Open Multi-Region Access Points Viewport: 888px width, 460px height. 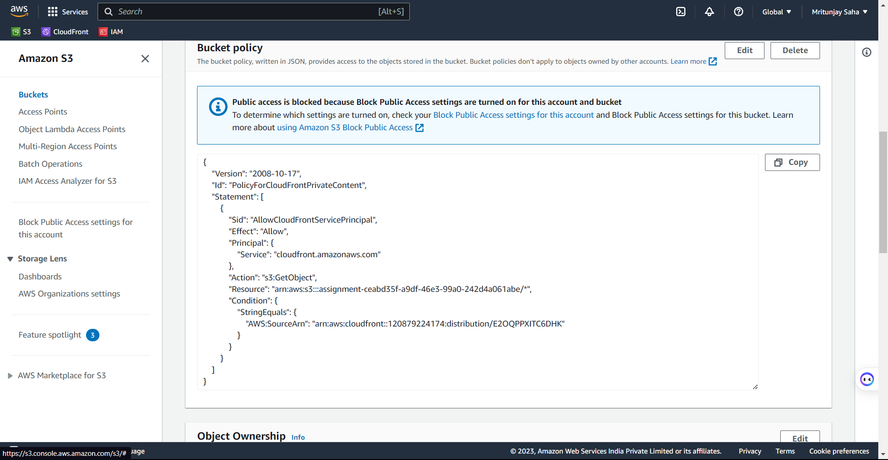[68, 146]
